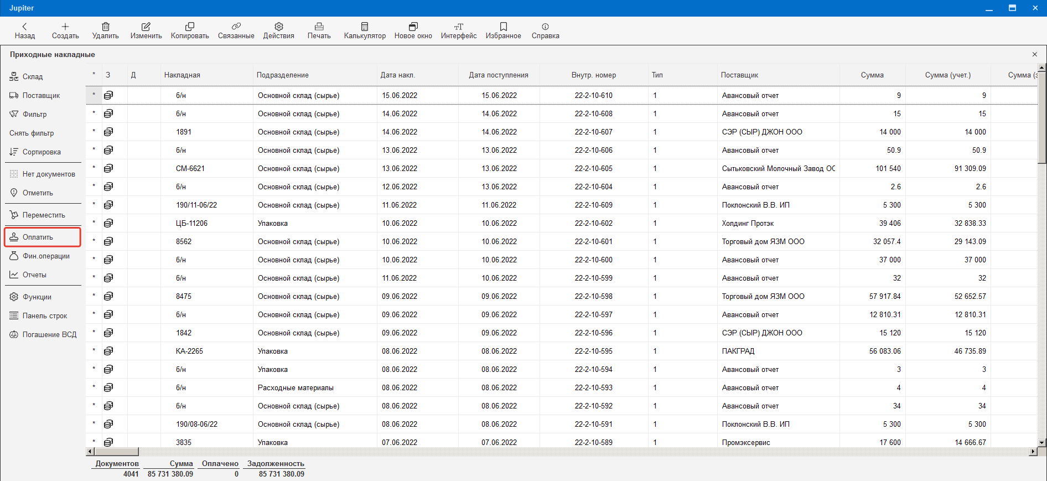
Task: Click Нет документов in sidebar
Action: (42, 174)
